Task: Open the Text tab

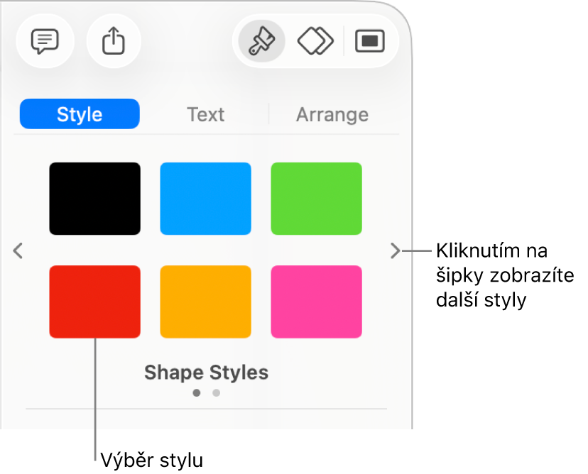Action: (205, 114)
